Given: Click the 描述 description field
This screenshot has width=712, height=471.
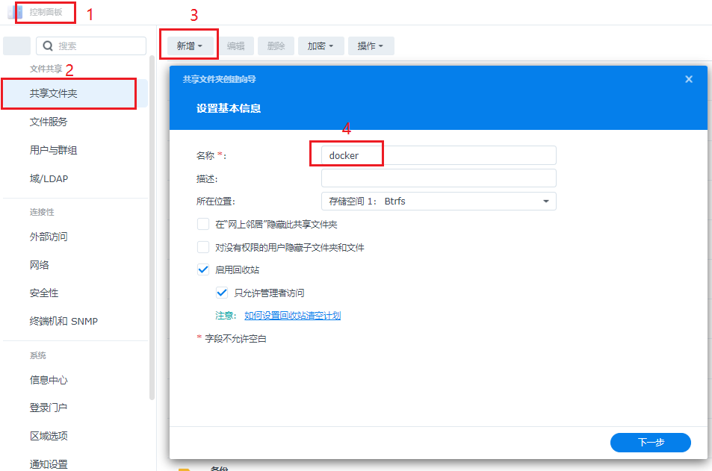Looking at the screenshot, I should [439, 178].
